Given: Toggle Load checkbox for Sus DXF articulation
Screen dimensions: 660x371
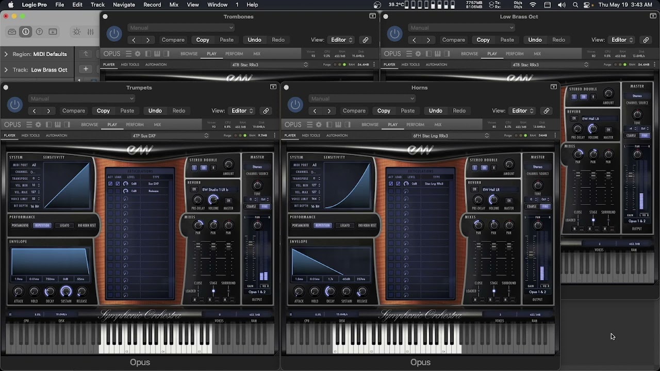Looking at the screenshot, I should pos(118,183).
